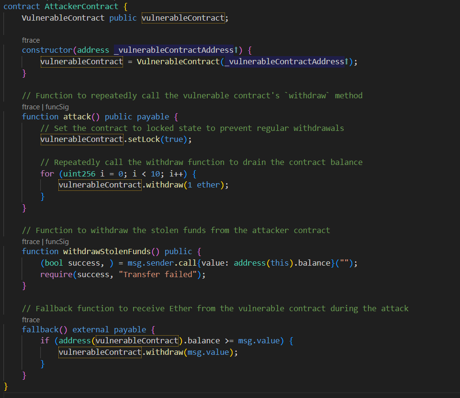Click the comment about withdrawing the stolen funds
460x398 pixels.
176,231
